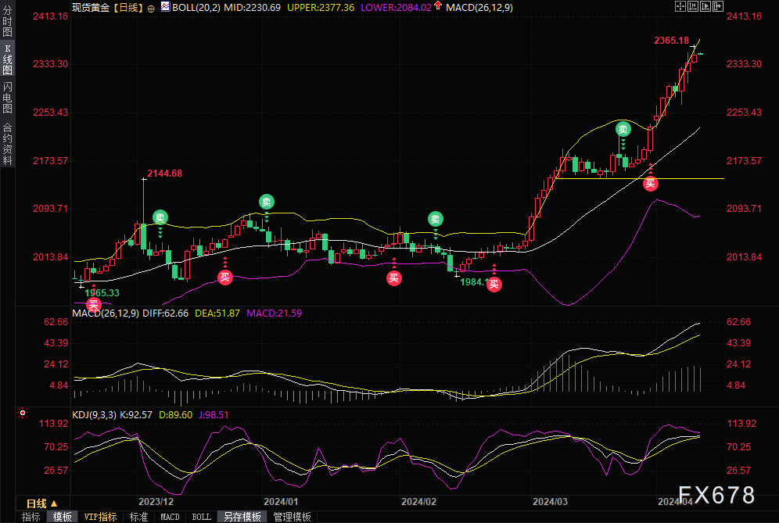779x523 pixels.
Task: Click the 卖 marker above the 2024/01 candles
Action: (x=266, y=202)
